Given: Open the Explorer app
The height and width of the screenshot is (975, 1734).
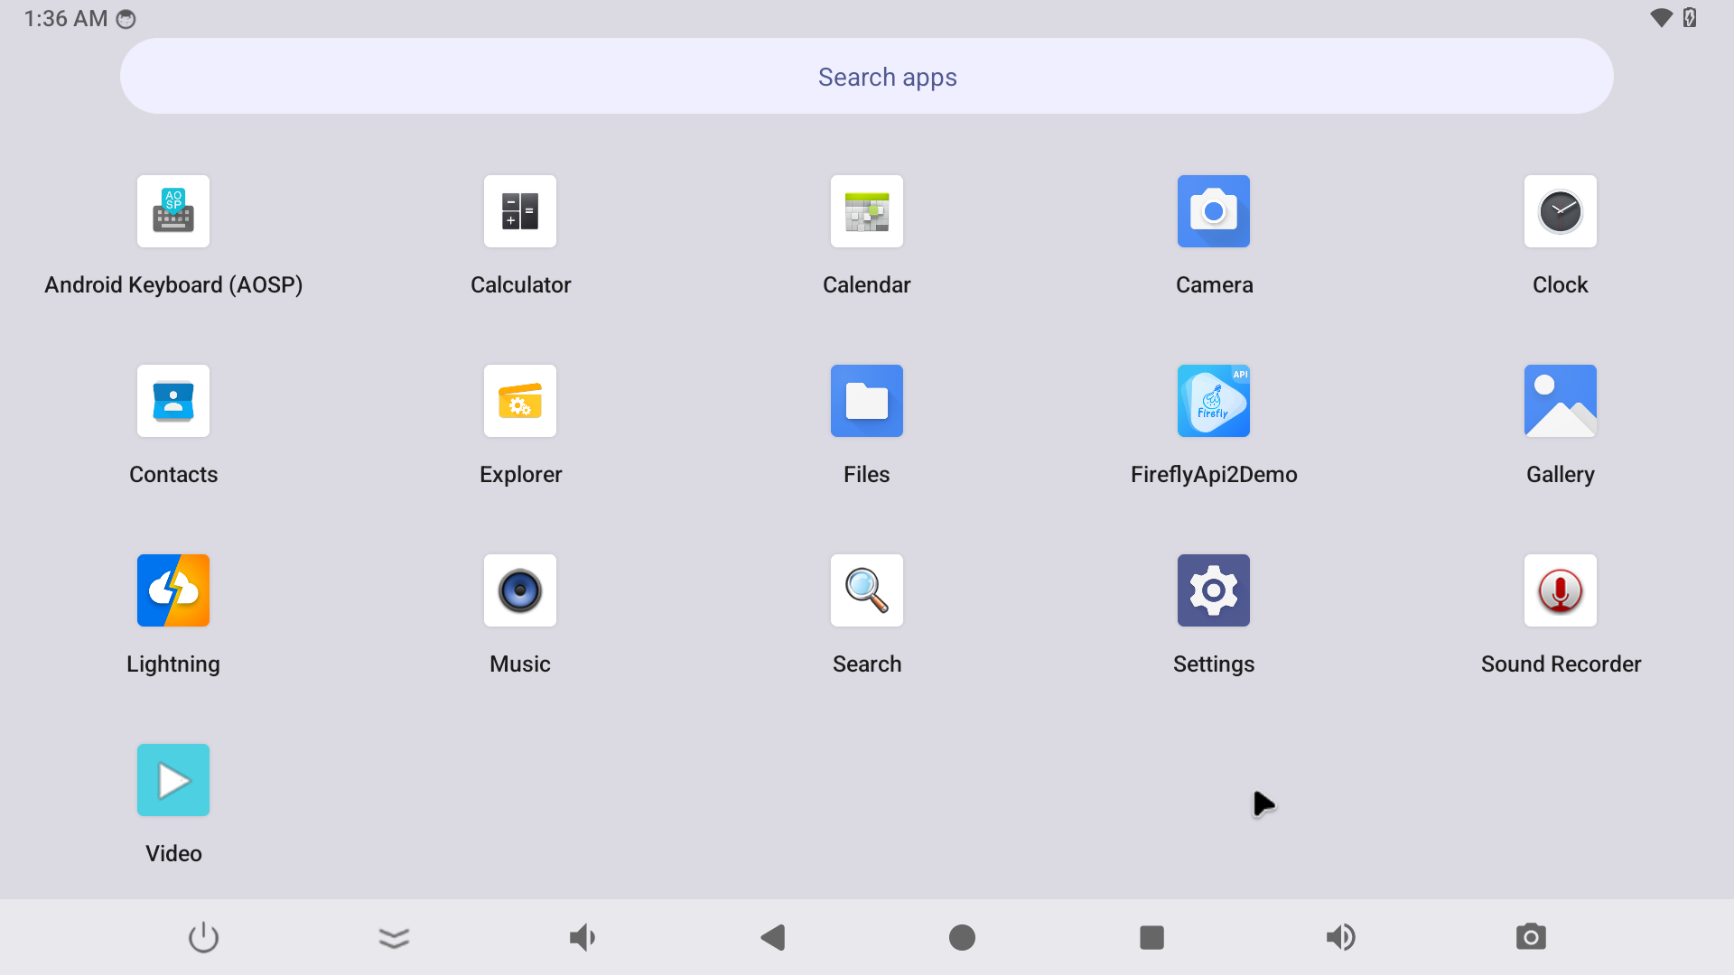Looking at the screenshot, I should (x=520, y=401).
